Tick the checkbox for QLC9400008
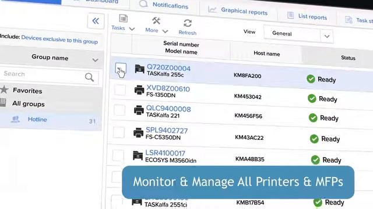 119,110
